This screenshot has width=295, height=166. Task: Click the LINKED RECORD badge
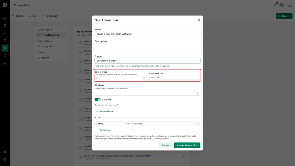coord(143,156)
